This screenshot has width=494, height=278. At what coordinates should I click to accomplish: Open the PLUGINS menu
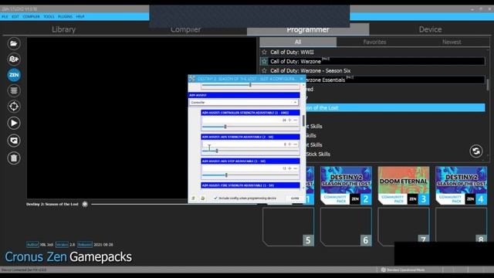tap(65, 16)
